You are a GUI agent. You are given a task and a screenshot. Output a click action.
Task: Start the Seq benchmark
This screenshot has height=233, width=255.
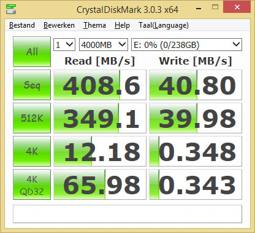click(x=32, y=85)
